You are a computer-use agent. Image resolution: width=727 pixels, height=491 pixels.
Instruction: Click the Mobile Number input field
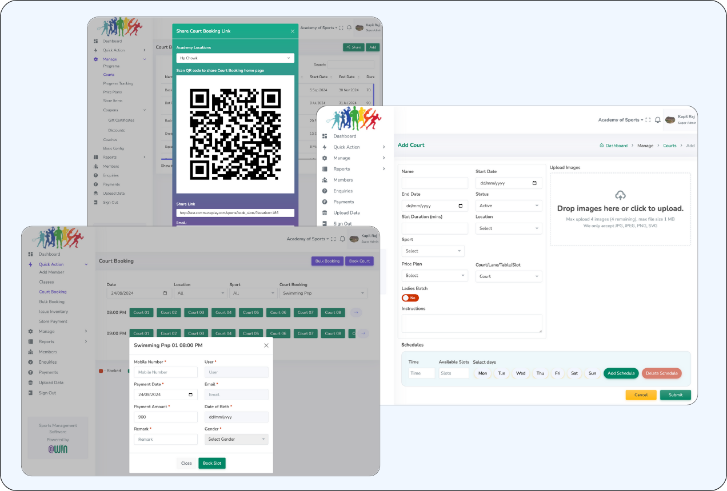click(x=166, y=372)
